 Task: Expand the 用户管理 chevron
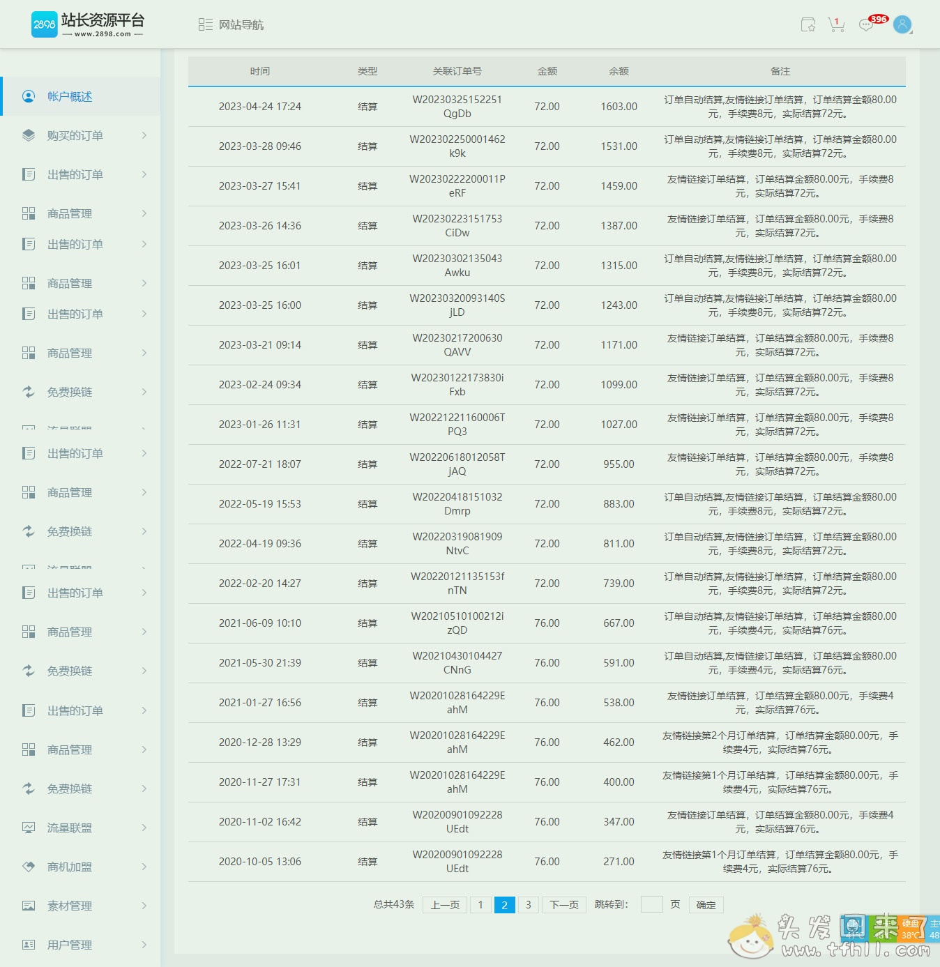coord(144,945)
